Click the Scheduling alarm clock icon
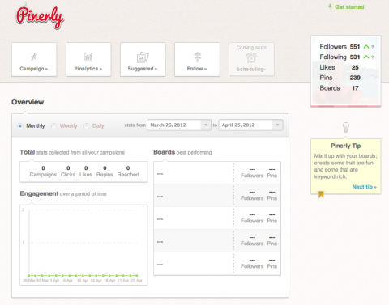 [251, 57]
